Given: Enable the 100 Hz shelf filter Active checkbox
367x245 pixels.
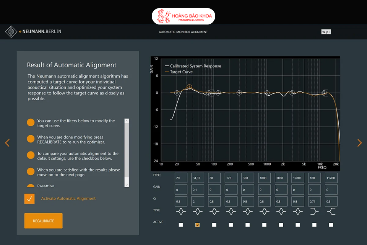Looking at the screenshot, I should point(314,225).
